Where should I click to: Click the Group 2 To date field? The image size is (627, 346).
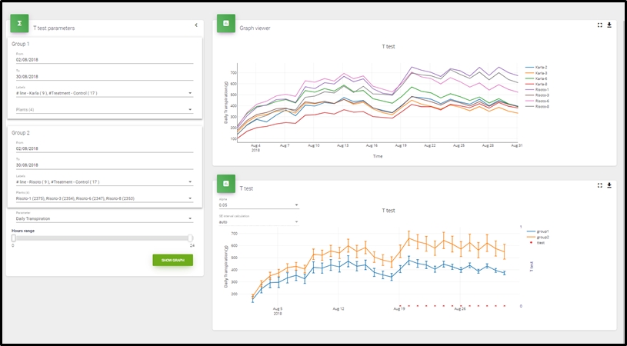[103, 165]
